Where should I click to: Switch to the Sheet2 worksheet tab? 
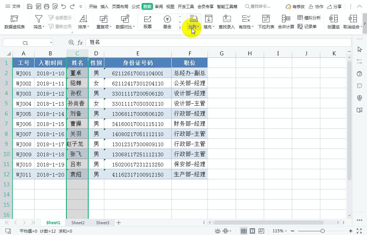[x=78, y=223]
